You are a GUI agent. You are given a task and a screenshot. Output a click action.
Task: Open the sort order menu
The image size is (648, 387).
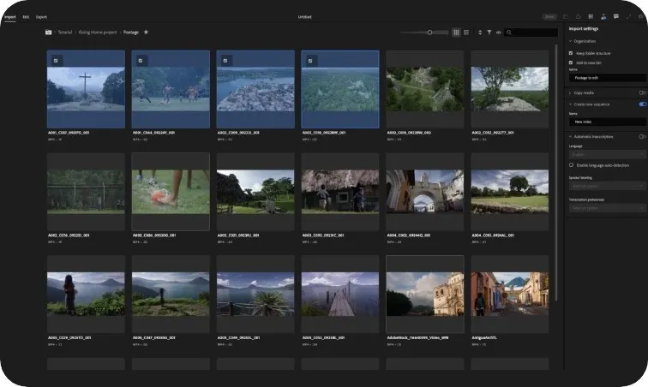480,33
